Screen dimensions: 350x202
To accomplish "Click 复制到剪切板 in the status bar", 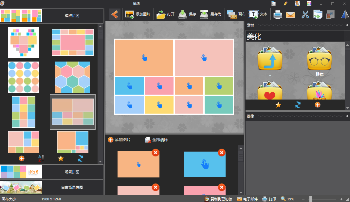I will pyautogui.click(x=218, y=199).
